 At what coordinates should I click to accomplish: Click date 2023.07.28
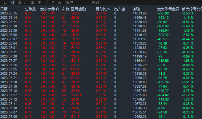[x=9, y=57]
